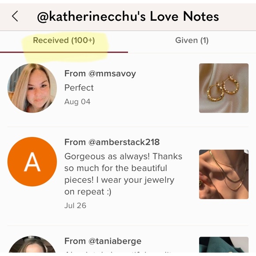
Task: Open the From @amberstack218 username link
Action: coord(112,142)
